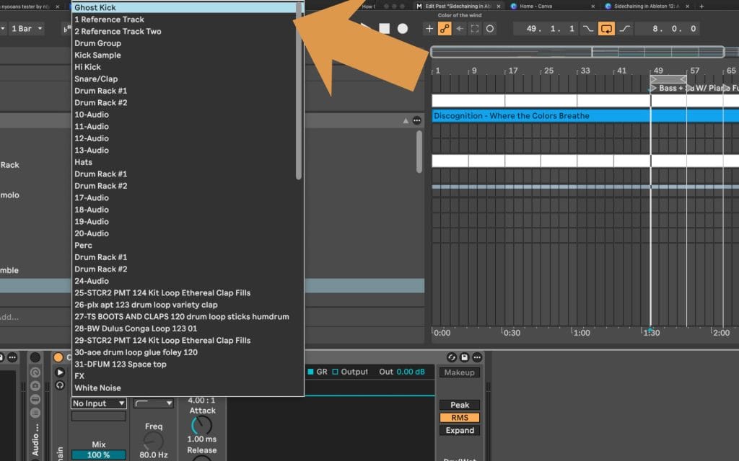Toggle the Automation Arm button
Image resolution: width=739 pixels, height=461 pixels.
tap(445, 29)
